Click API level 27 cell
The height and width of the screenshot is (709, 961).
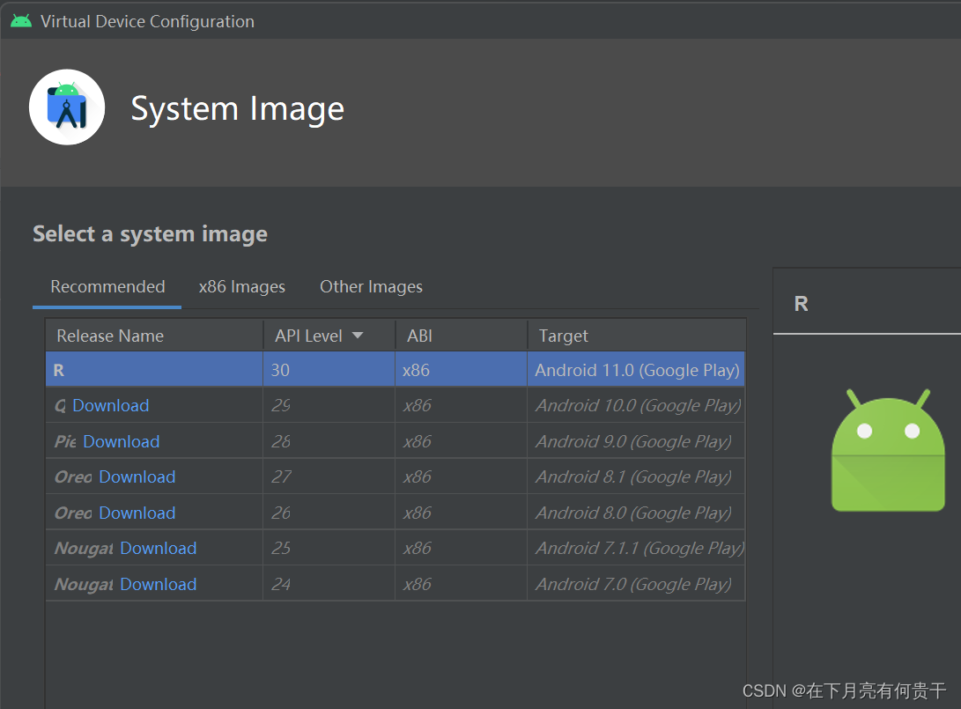pos(329,476)
